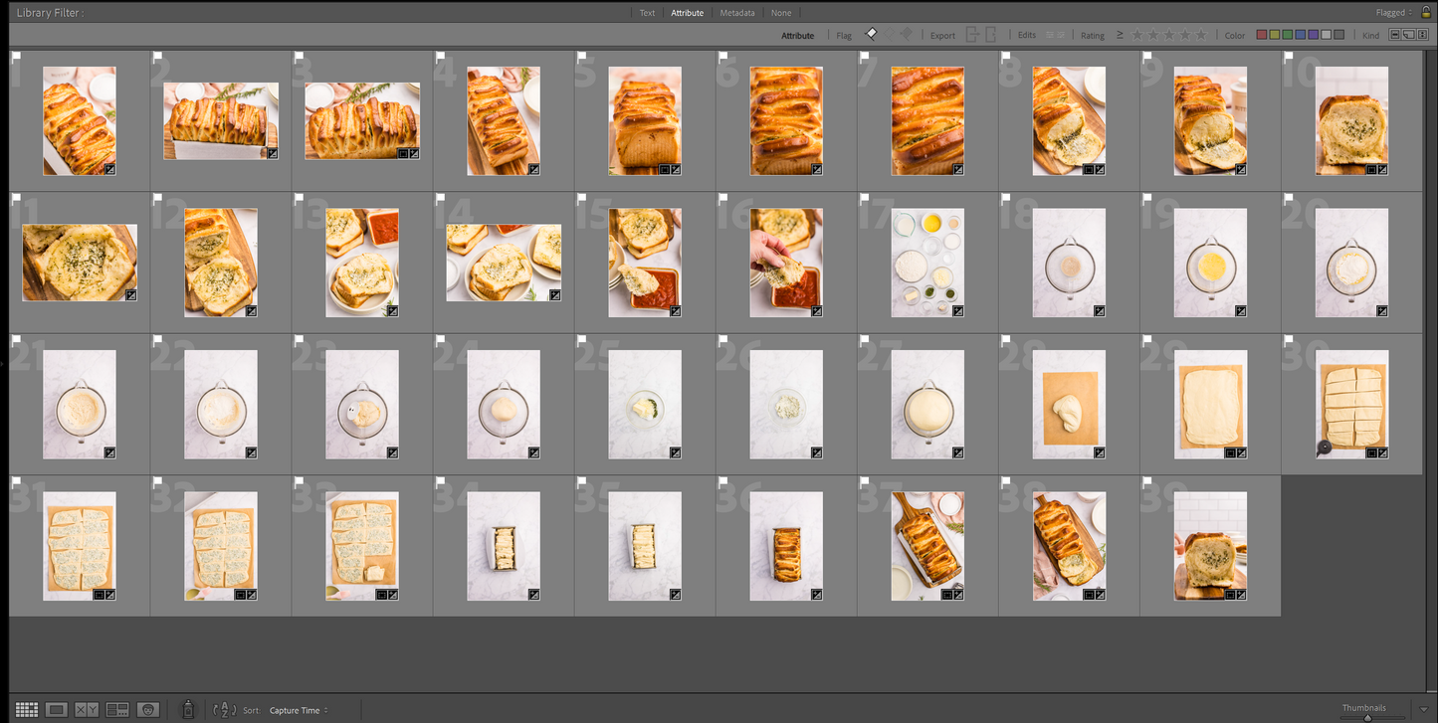
Task: Open the Survey view
Action: pos(117,709)
